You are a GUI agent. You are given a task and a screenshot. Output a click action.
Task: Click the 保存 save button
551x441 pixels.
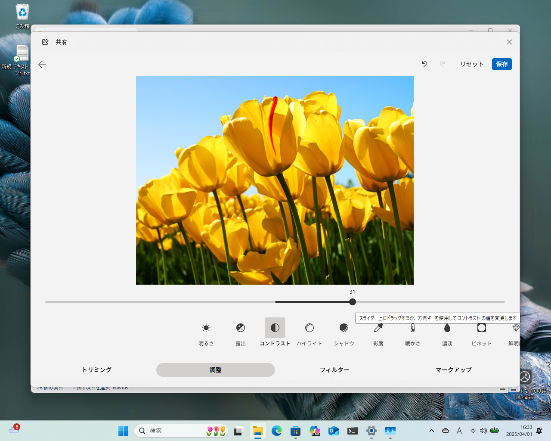coord(501,64)
